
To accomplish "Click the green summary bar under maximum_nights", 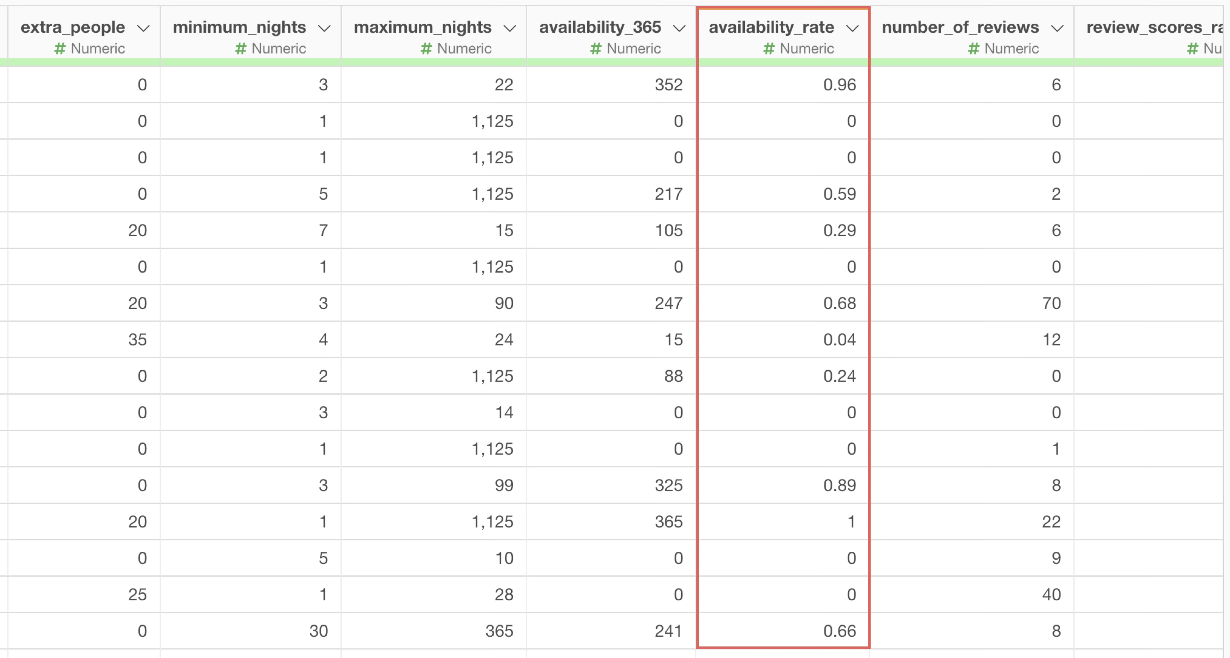I will click(434, 62).
